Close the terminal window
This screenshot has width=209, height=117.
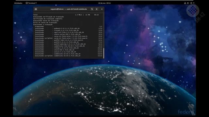(x=102, y=9)
